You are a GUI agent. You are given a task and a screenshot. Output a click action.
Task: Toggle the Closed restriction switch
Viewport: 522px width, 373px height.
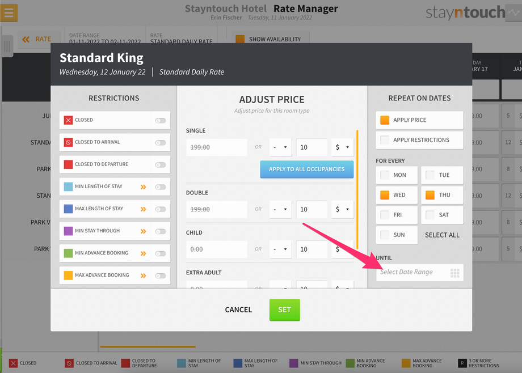coord(161,120)
